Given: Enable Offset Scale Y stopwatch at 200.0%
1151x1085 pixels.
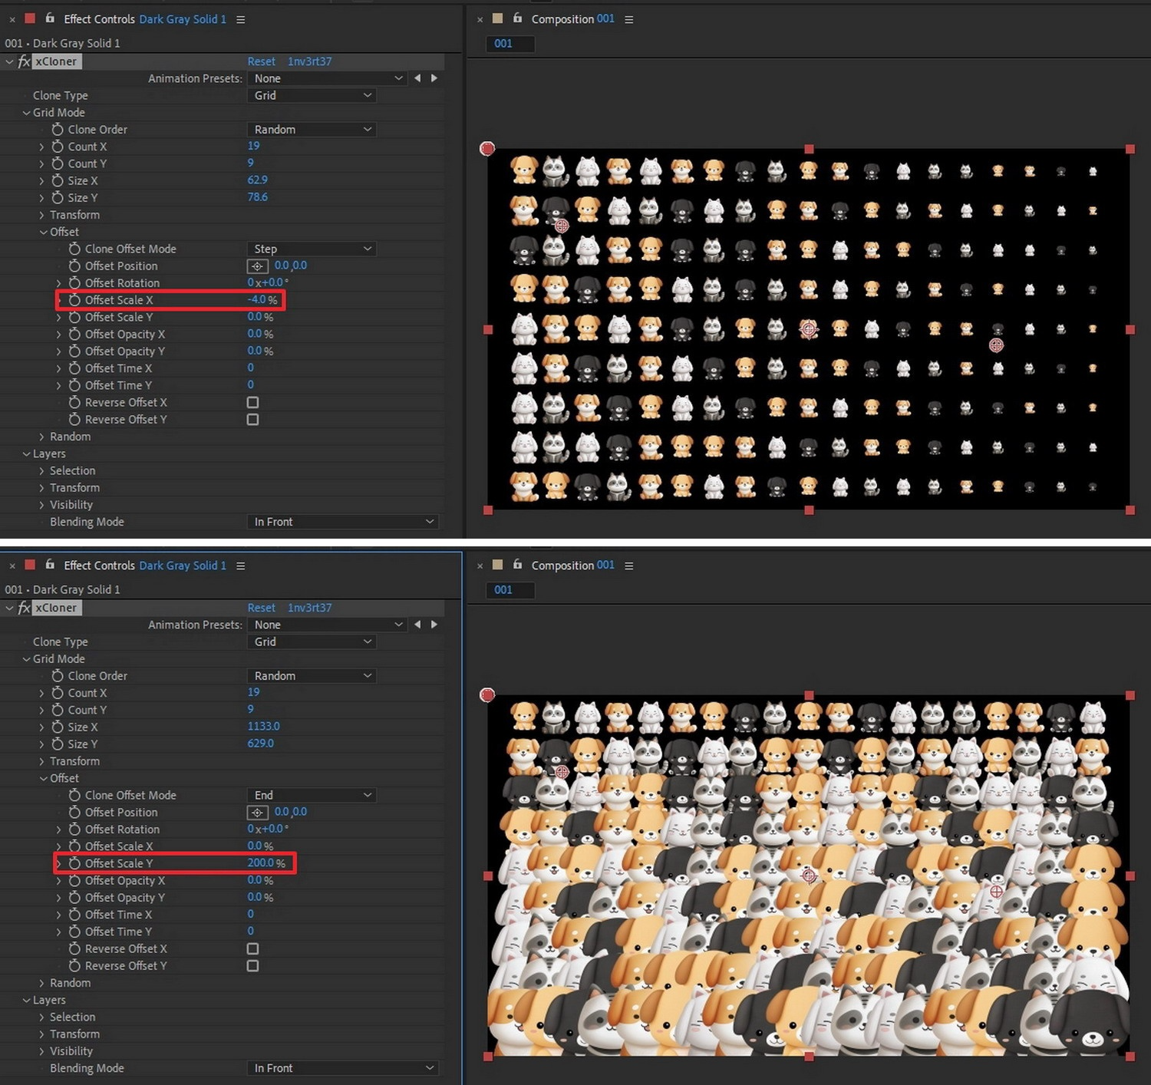Looking at the screenshot, I should 74,863.
